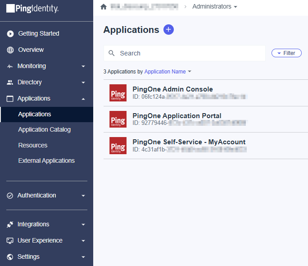Collapse the Applications sidebar section
The width and height of the screenshot is (308, 266).
coord(83,99)
